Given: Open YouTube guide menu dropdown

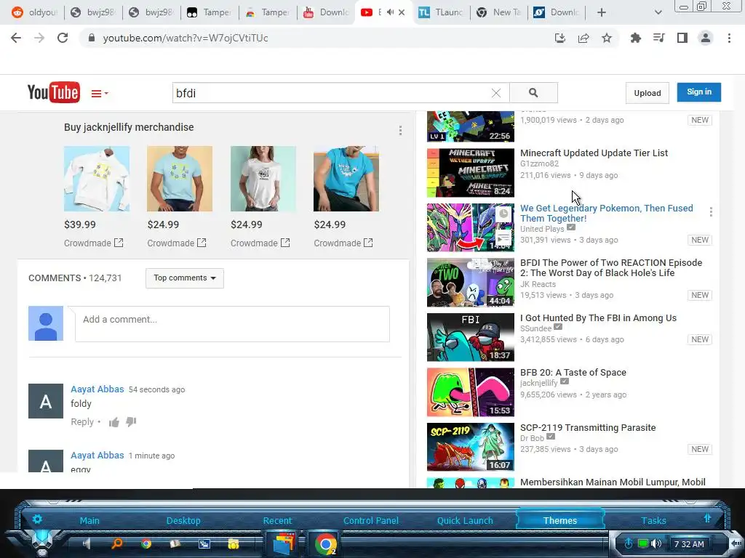Looking at the screenshot, I should click(99, 94).
